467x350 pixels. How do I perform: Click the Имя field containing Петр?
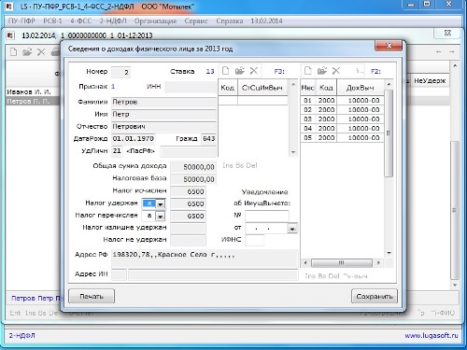(163, 114)
